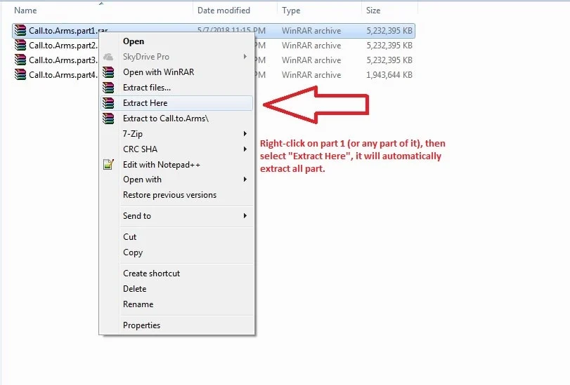570x385 pixels.
Task: Expand the Send to submenu arrow
Action: [x=245, y=216]
